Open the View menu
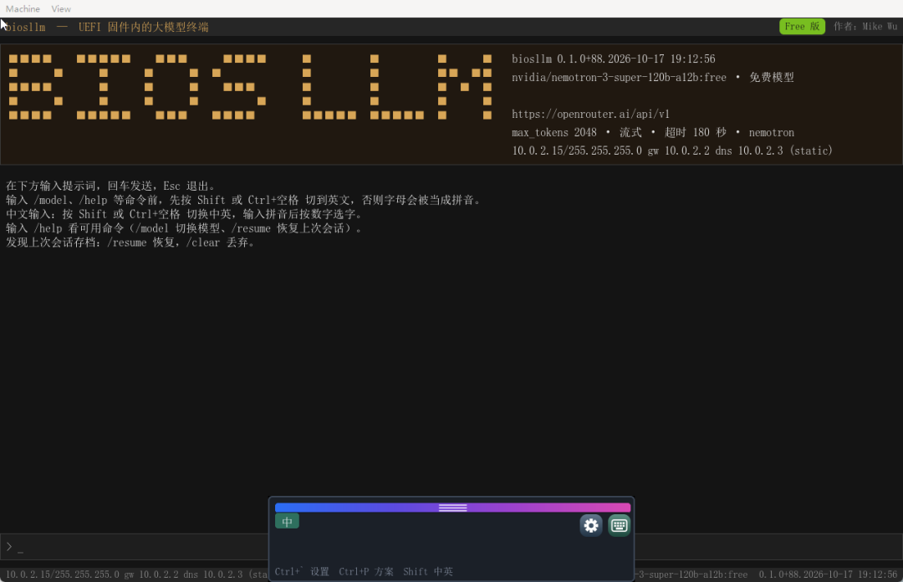The width and height of the screenshot is (903, 582). (x=61, y=8)
